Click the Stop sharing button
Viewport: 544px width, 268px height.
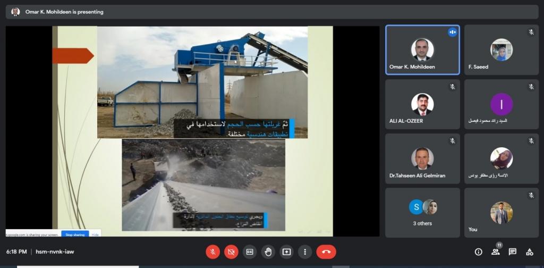(75, 234)
